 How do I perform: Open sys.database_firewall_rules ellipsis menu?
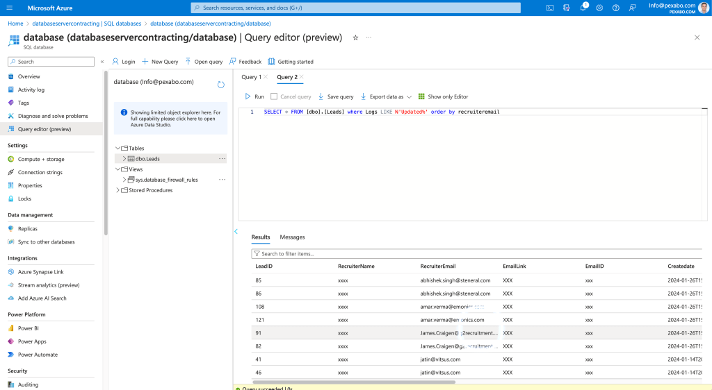pyautogui.click(x=222, y=180)
